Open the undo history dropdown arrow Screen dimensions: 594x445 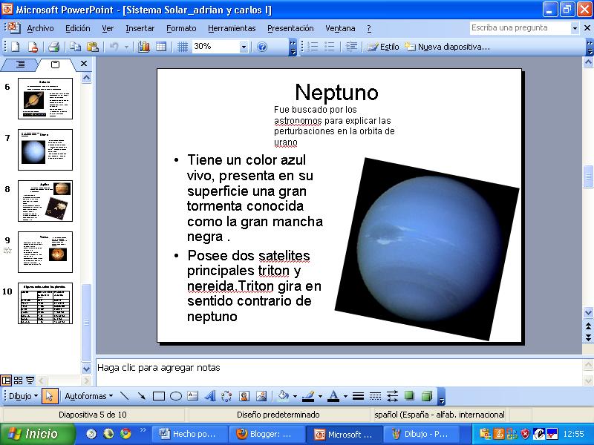(x=126, y=47)
